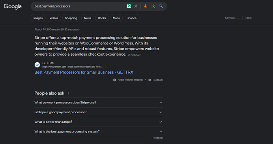Switch to the Images tab
273x144 pixels.
click(x=38, y=18)
